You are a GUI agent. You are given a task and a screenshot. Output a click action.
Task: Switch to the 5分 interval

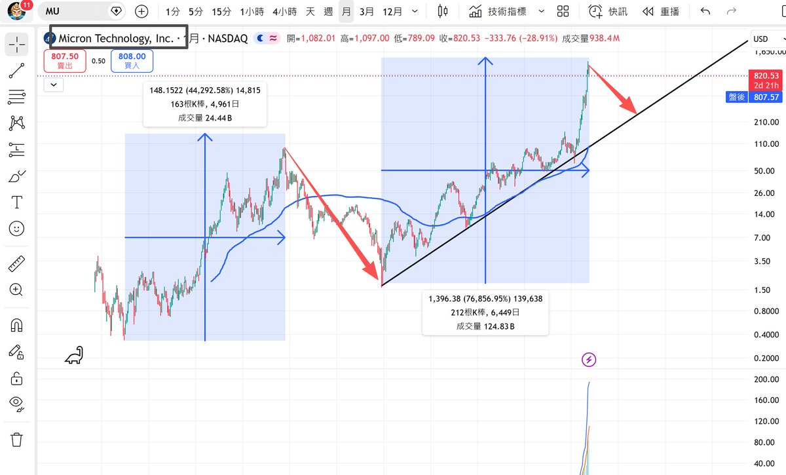[195, 11]
